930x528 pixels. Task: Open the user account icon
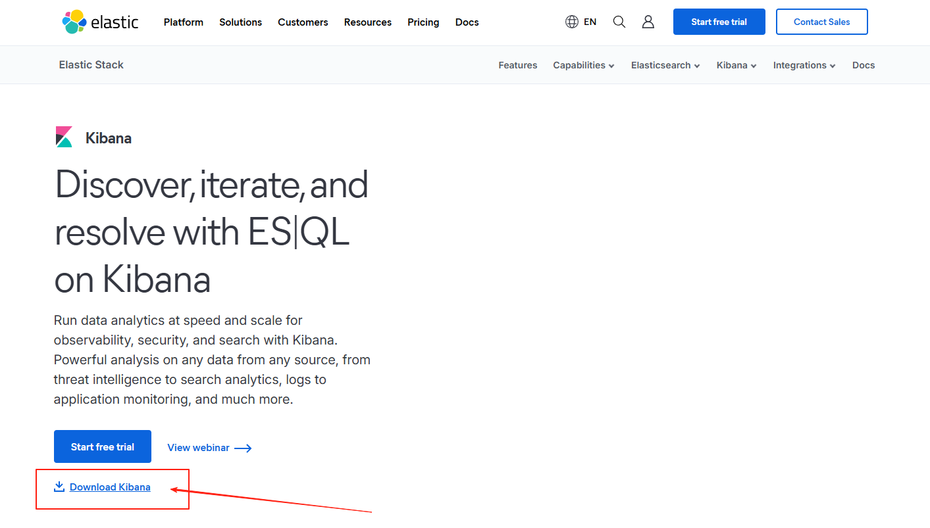click(x=648, y=22)
